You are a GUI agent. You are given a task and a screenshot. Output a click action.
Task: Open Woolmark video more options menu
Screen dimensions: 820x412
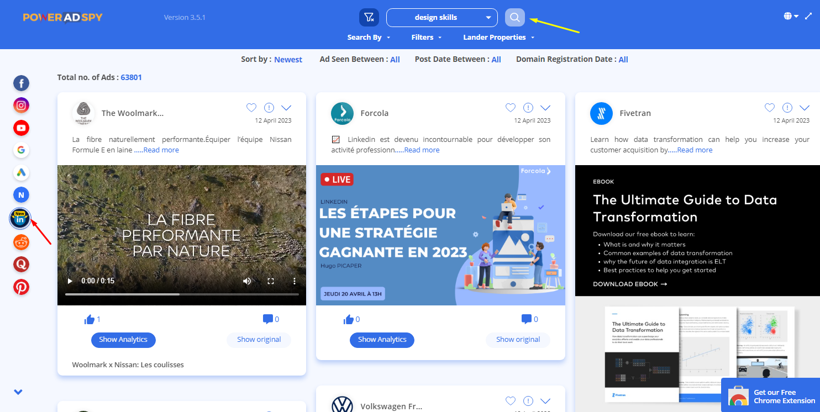295,281
